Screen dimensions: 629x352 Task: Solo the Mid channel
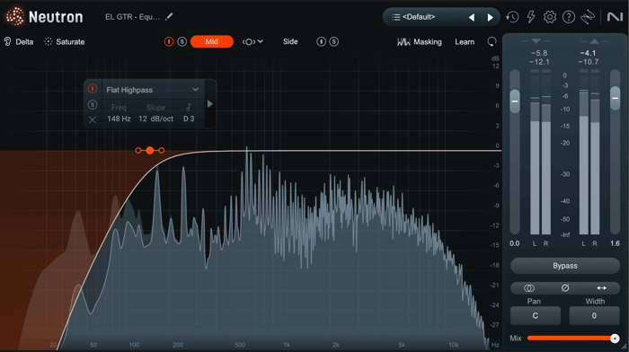coord(182,41)
